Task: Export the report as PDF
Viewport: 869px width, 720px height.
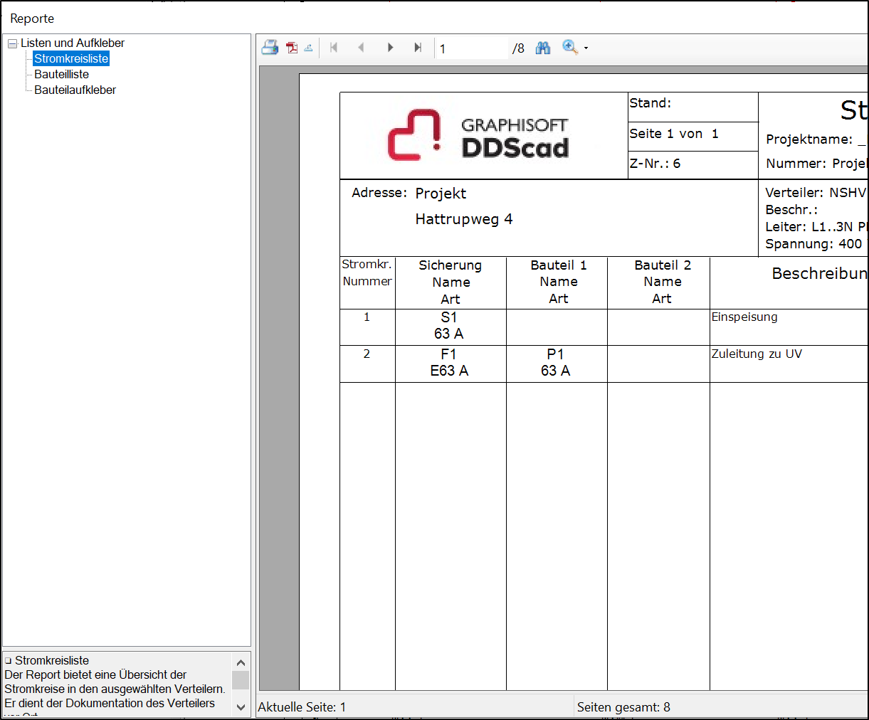Action: (292, 48)
